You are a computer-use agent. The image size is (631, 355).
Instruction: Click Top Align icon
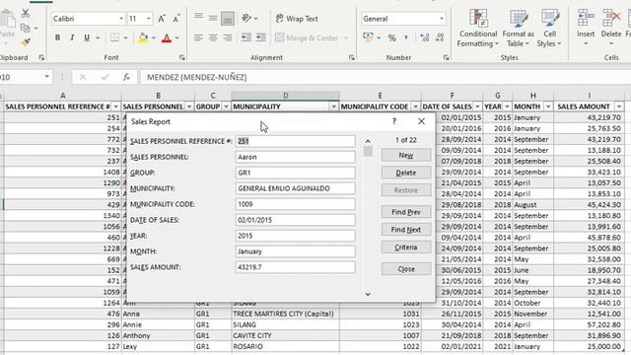pos(198,17)
